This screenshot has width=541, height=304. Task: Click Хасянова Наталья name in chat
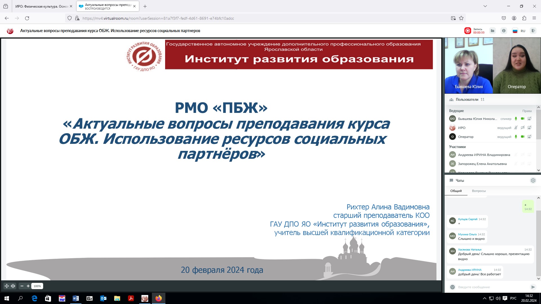coord(470,249)
